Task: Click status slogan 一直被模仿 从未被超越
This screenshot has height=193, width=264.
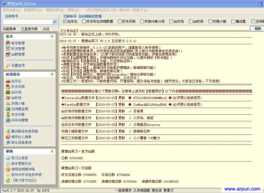Action: tap(133, 190)
